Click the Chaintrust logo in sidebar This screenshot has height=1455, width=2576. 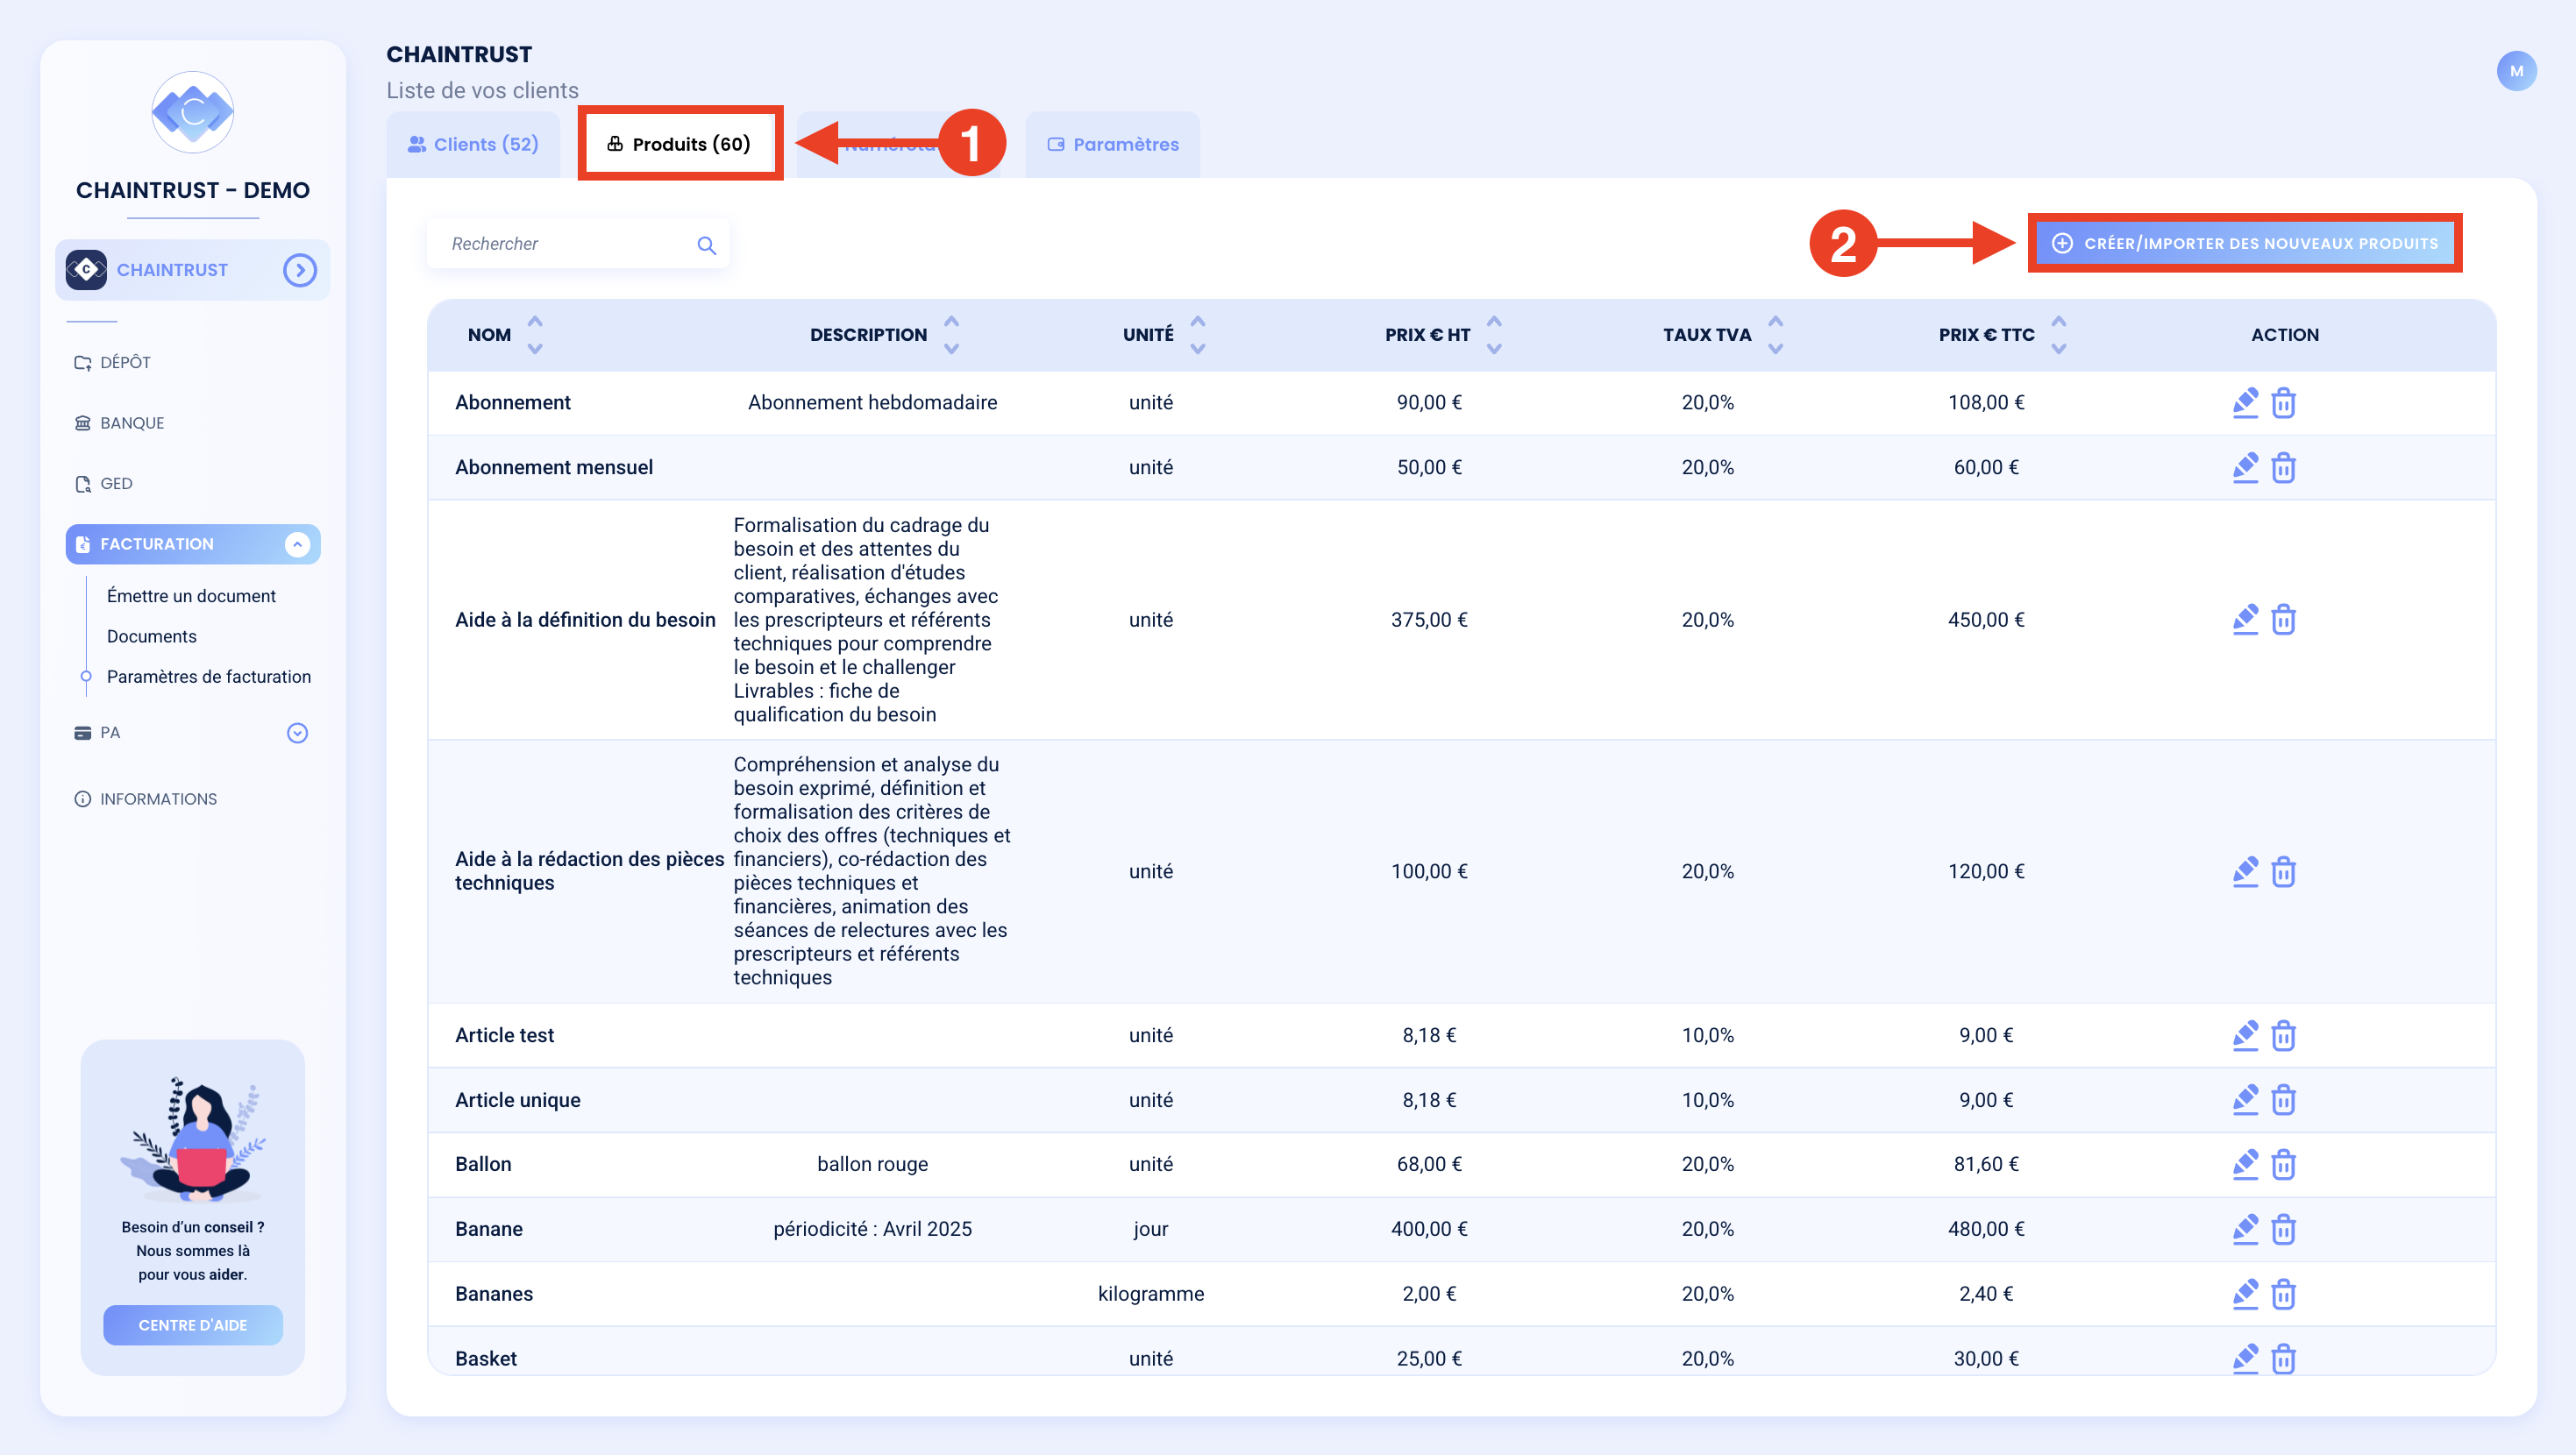tap(193, 112)
